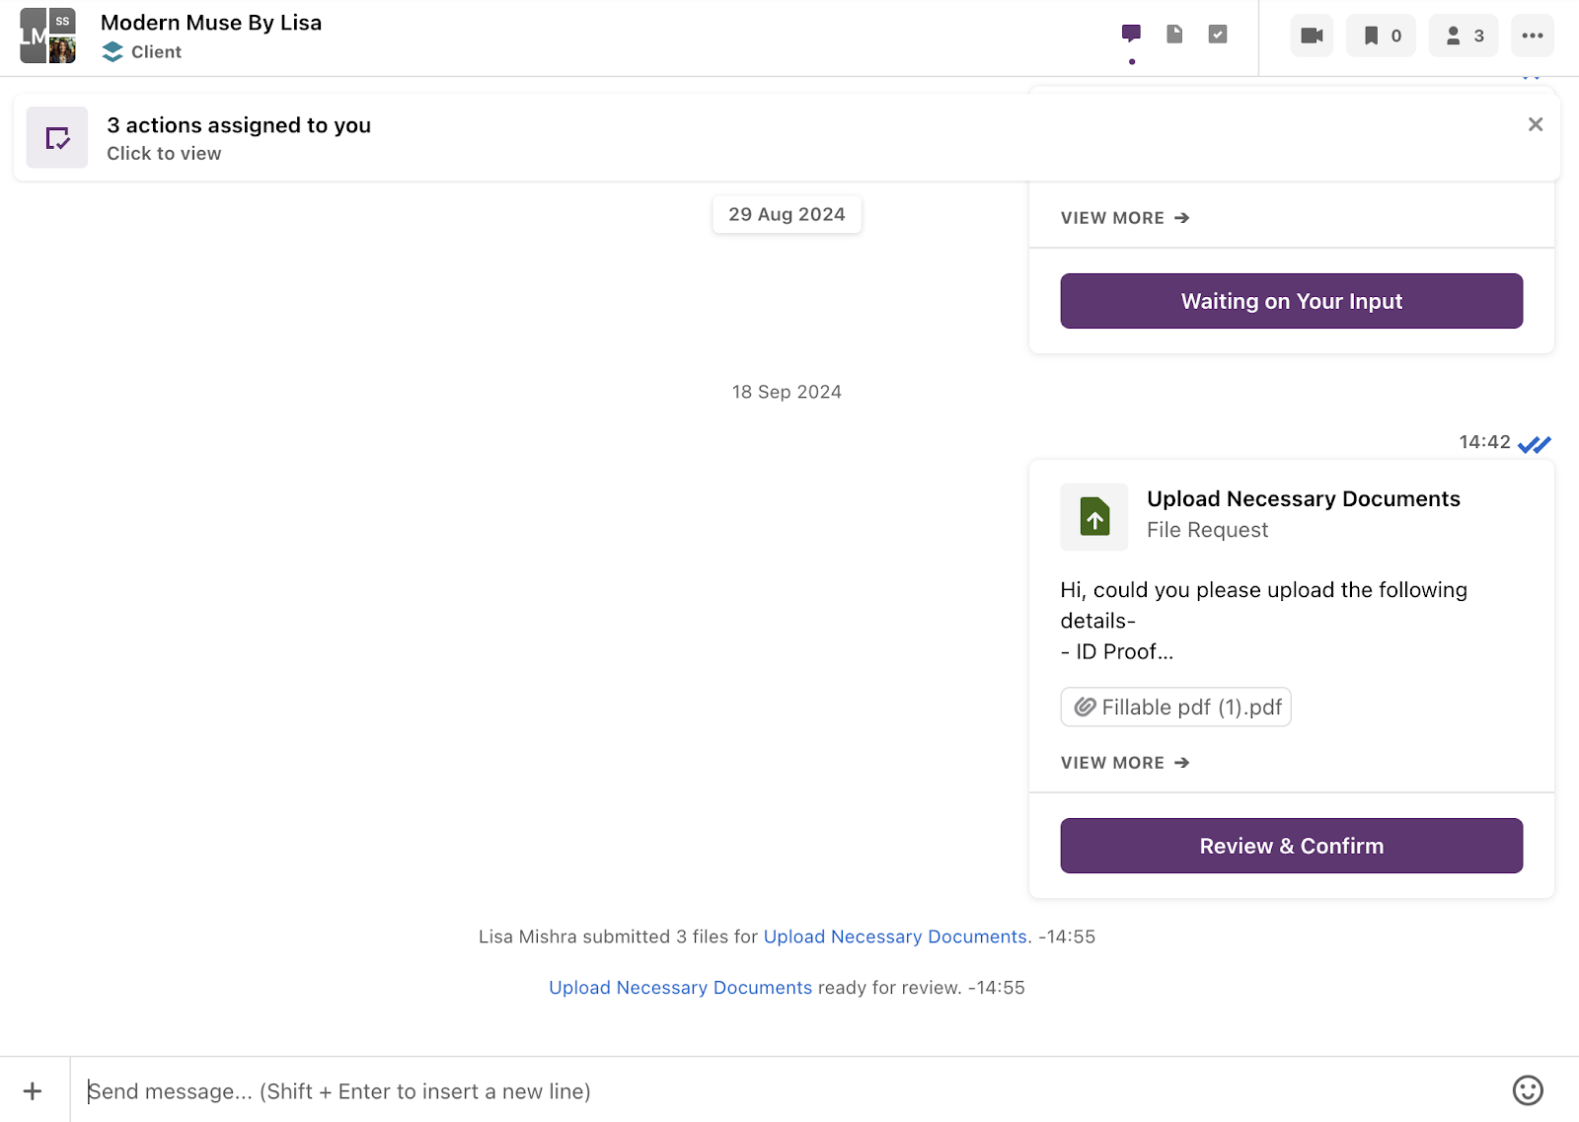Screen dimensions: 1579x1122
Task: Click the plus icon to attach a file
Action: click(33, 1090)
